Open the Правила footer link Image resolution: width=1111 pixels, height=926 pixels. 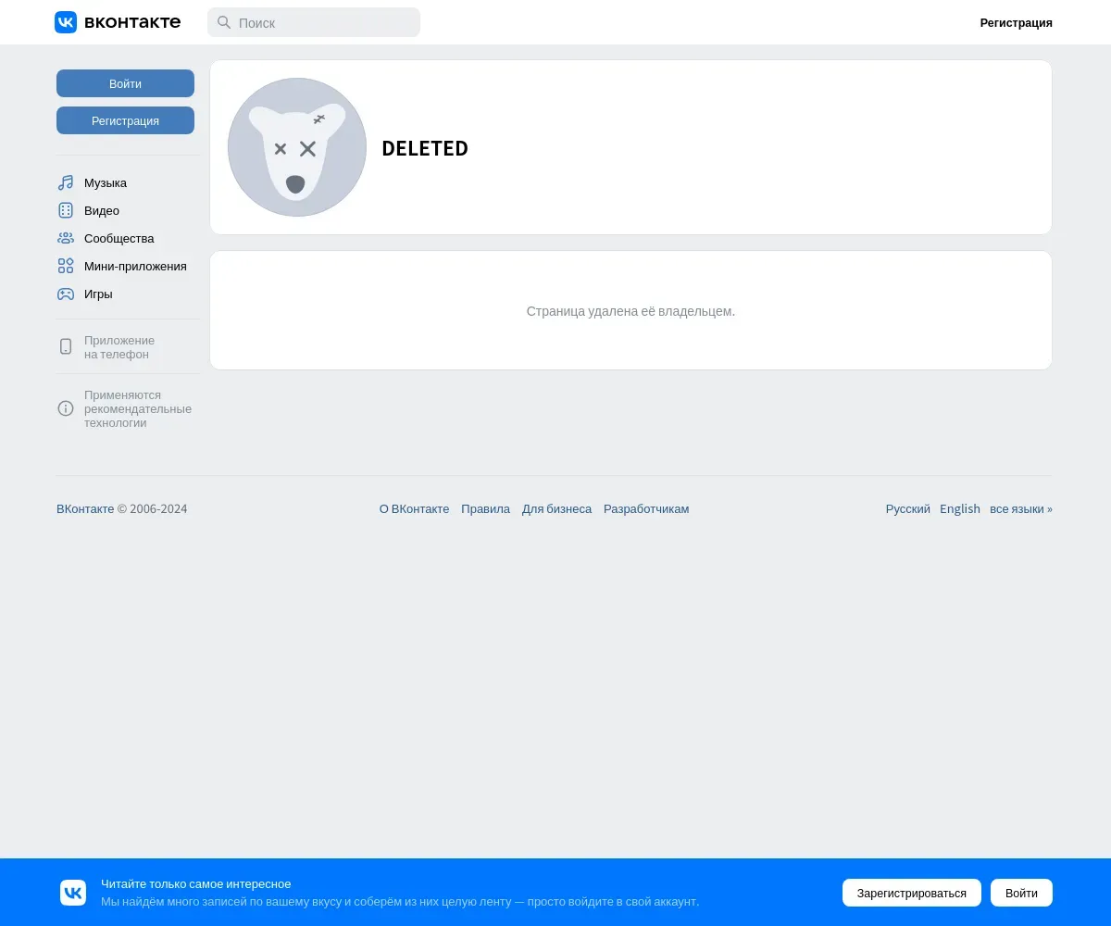(x=485, y=508)
